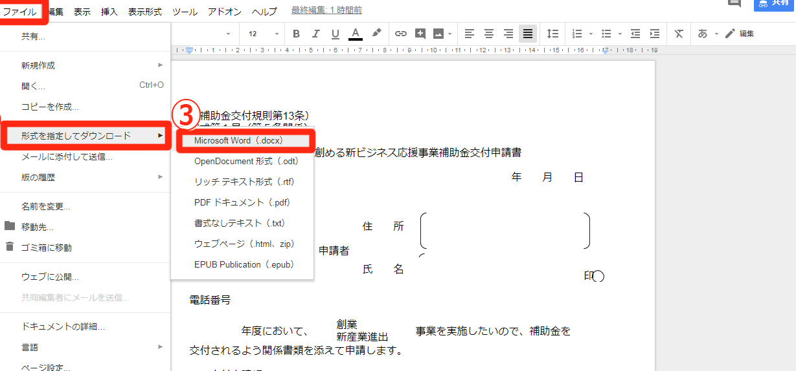Image resolution: width=796 pixels, height=371 pixels.
Task: Choose ドキュメントの詳細...
Action: pos(85,326)
